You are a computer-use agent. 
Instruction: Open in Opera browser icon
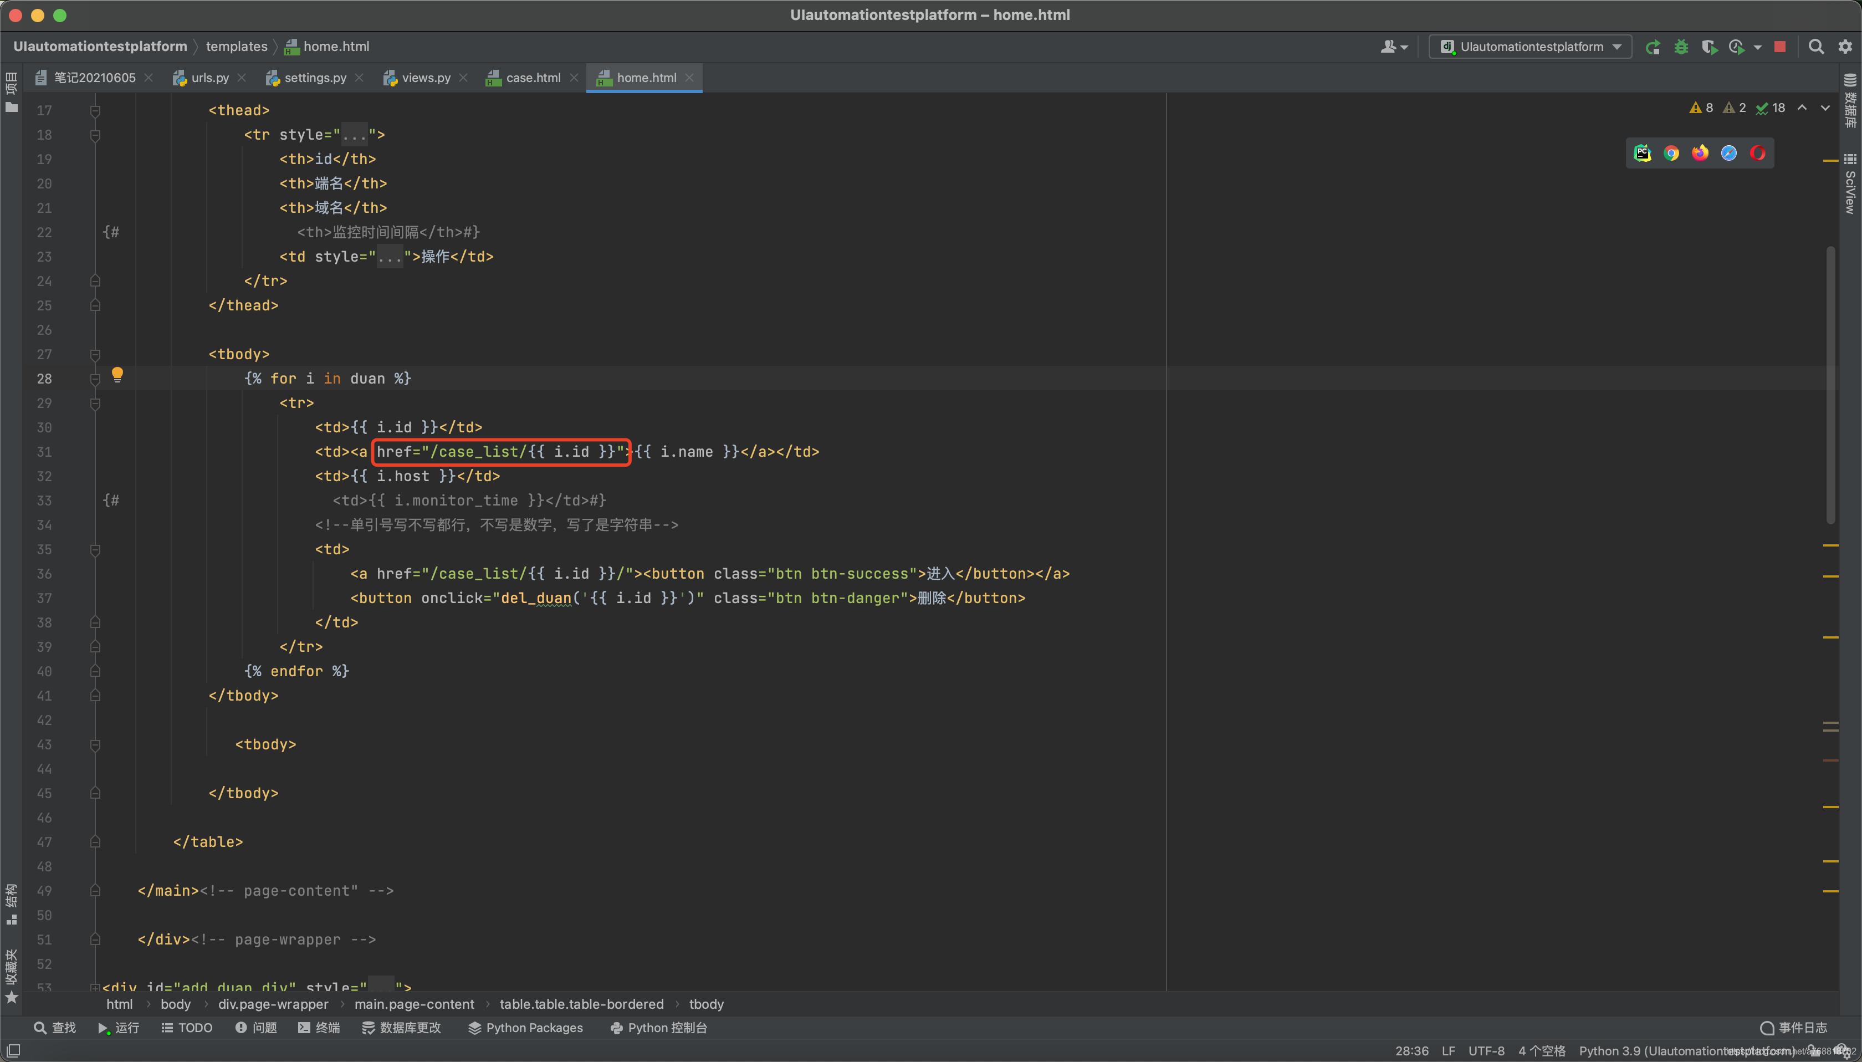pos(1758,153)
